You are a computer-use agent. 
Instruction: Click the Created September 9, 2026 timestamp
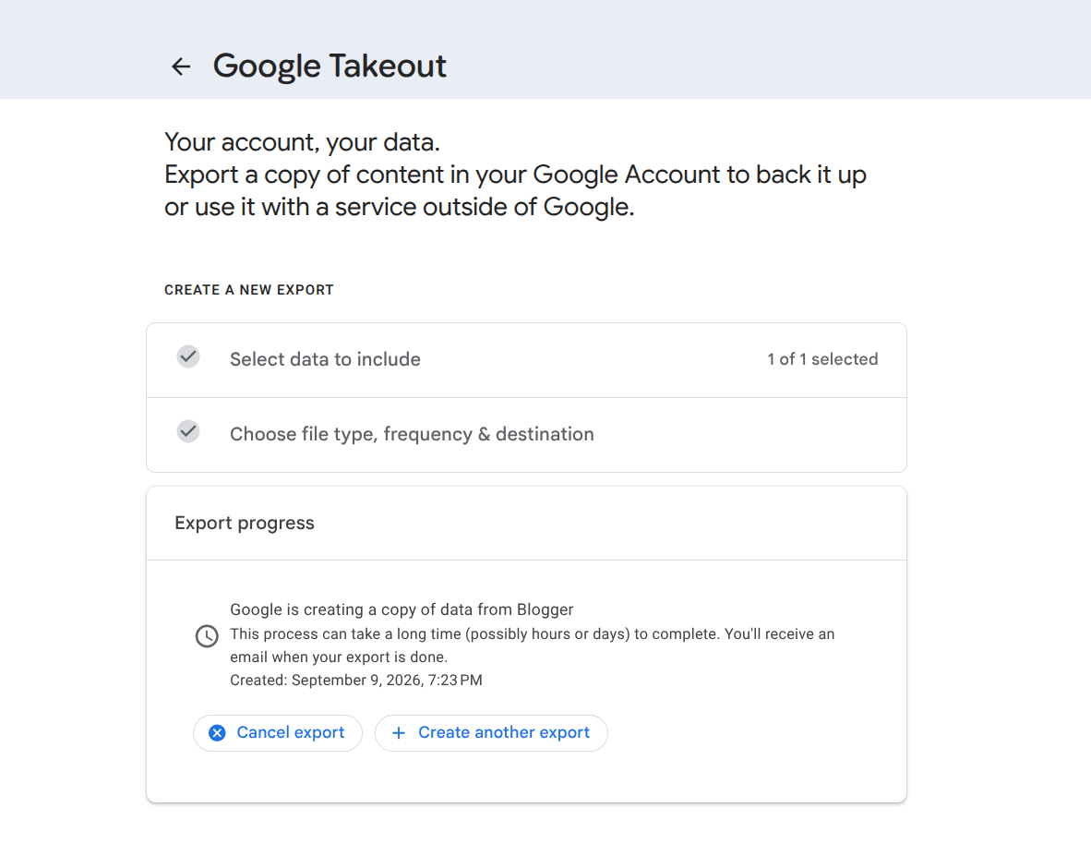pyautogui.click(x=356, y=680)
